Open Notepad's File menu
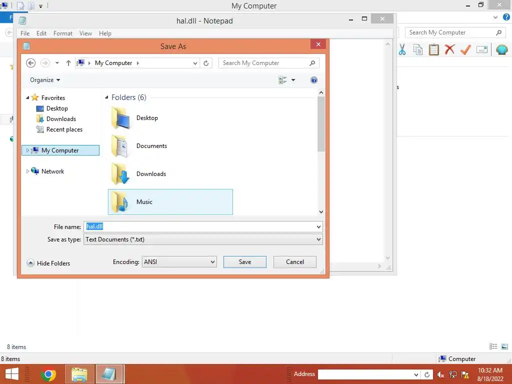 coord(25,33)
